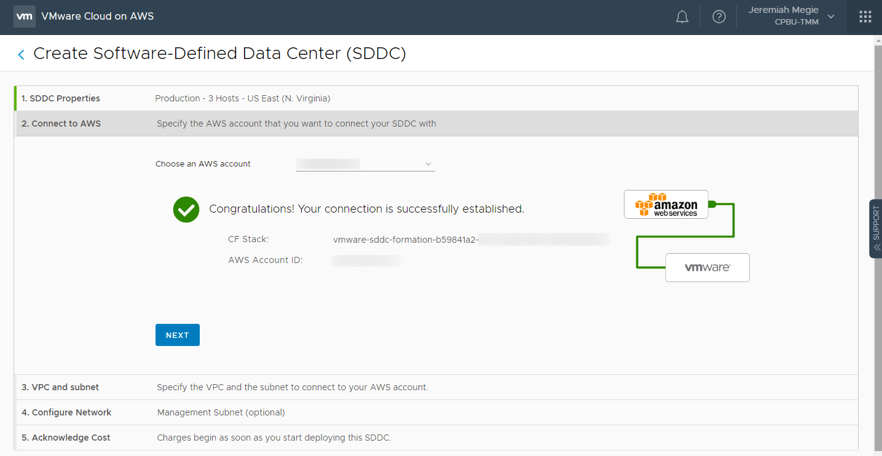Open the Choose an AWS account dropdown
The height and width of the screenshot is (456, 882).
pos(365,164)
